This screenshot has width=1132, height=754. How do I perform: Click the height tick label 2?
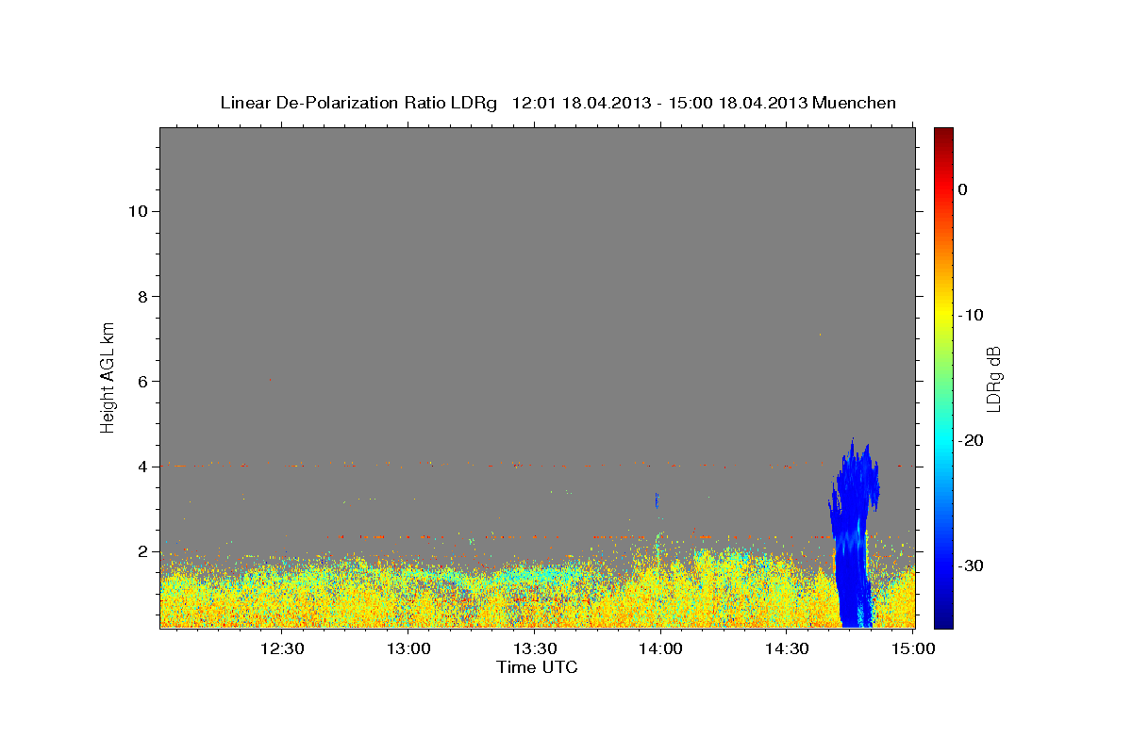click(x=141, y=551)
